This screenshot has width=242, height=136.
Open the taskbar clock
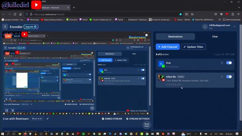pos(229,134)
